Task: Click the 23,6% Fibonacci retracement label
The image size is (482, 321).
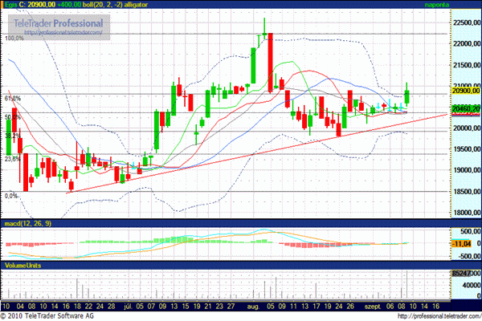Action: 12,159
